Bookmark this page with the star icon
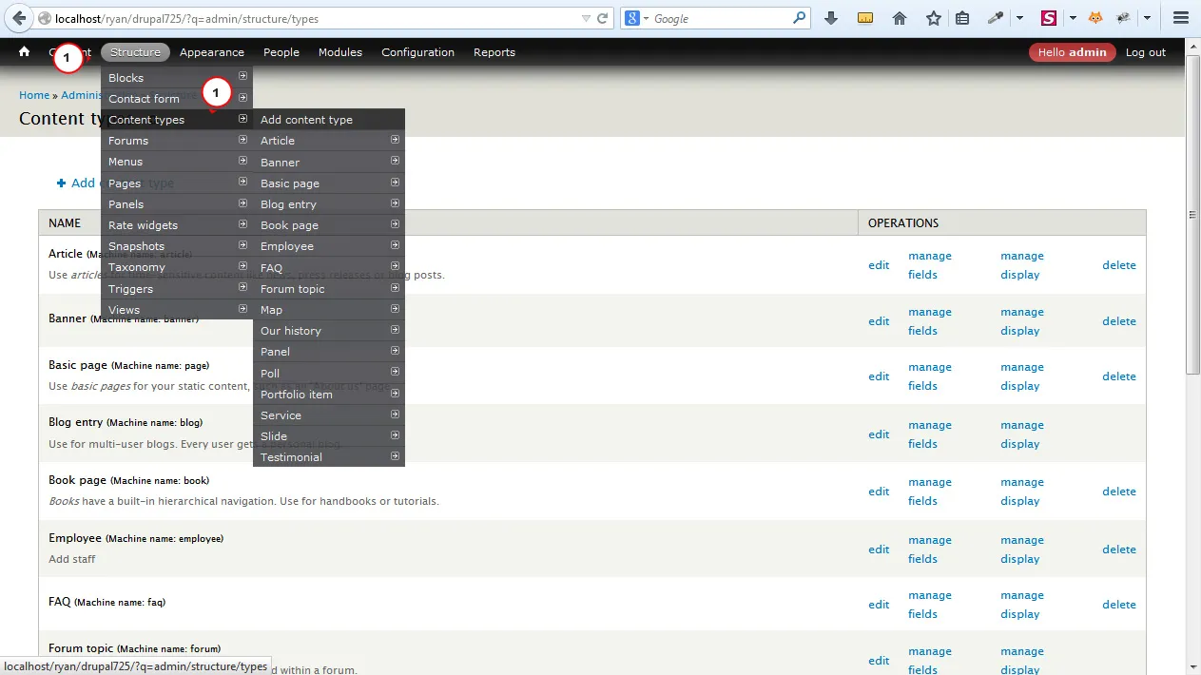The width and height of the screenshot is (1201, 675). (934, 18)
